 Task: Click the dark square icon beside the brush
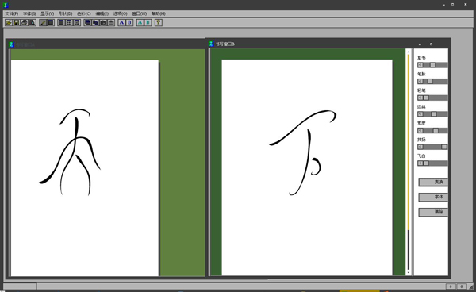(x=51, y=22)
